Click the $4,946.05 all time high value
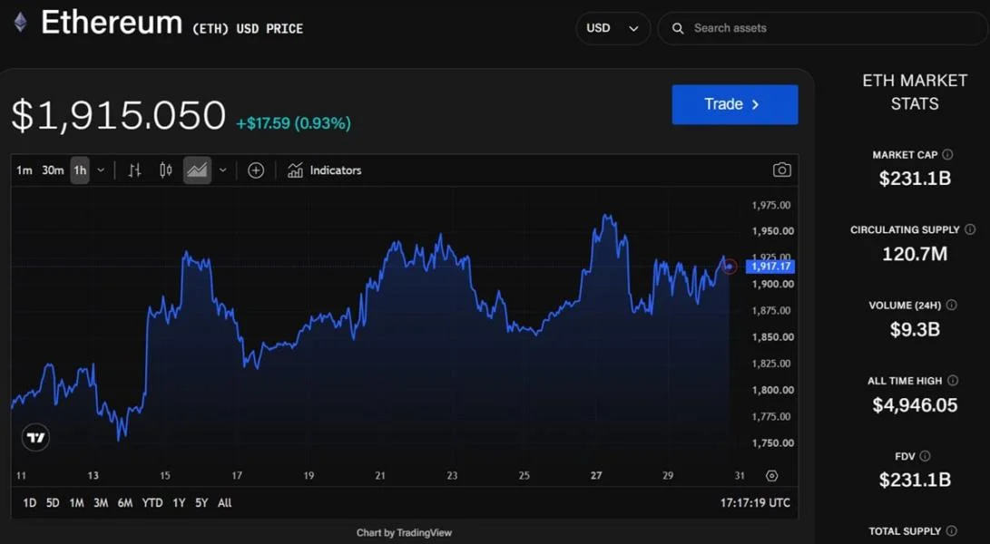Image resolution: width=990 pixels, height=544 pixels. point(915,405)
